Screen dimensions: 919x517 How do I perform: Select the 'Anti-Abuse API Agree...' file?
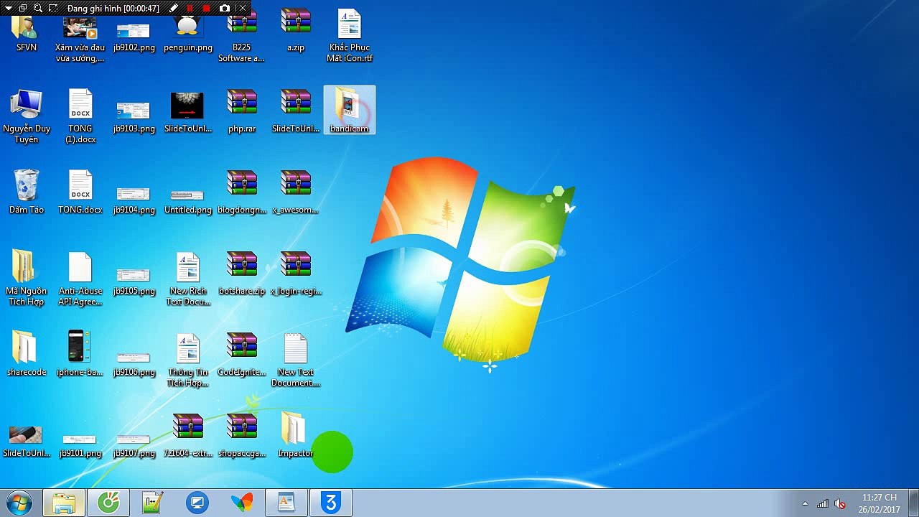coord(80,279)
